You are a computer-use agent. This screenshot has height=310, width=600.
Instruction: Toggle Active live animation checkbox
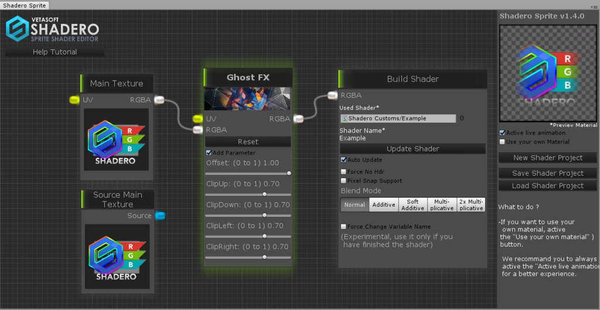tap(502, 133)
